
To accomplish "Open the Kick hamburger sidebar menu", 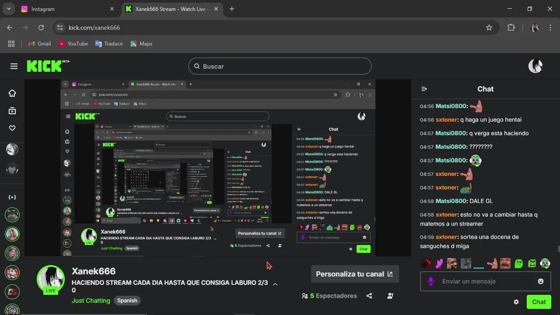I will coord(14,66).
